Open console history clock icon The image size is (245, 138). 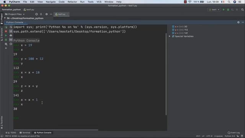pyautogui.click(x=11, y=44)
